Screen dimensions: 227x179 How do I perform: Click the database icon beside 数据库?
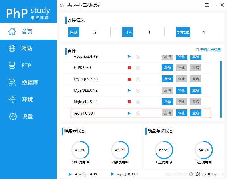click(12, 82)
